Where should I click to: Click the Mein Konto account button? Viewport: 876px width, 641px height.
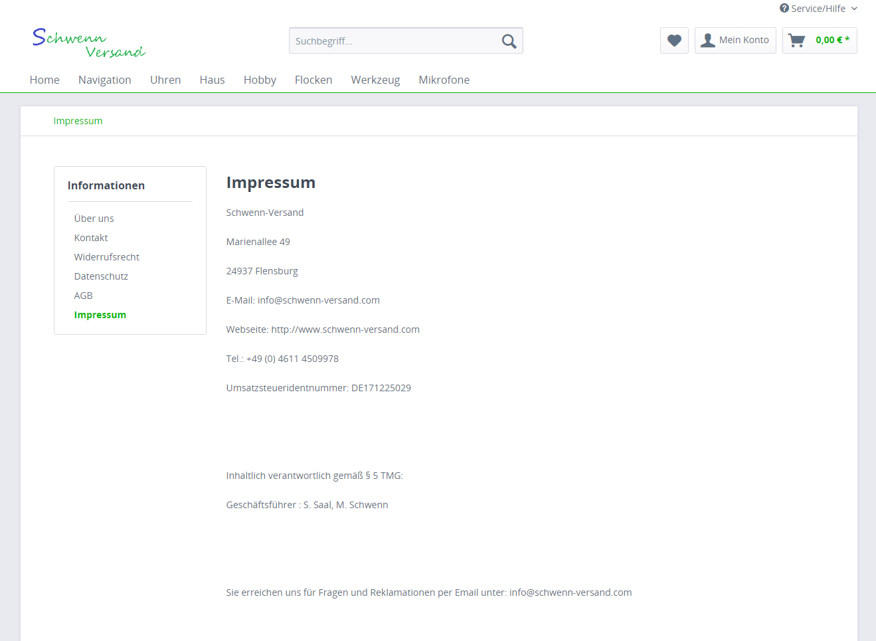735,41
